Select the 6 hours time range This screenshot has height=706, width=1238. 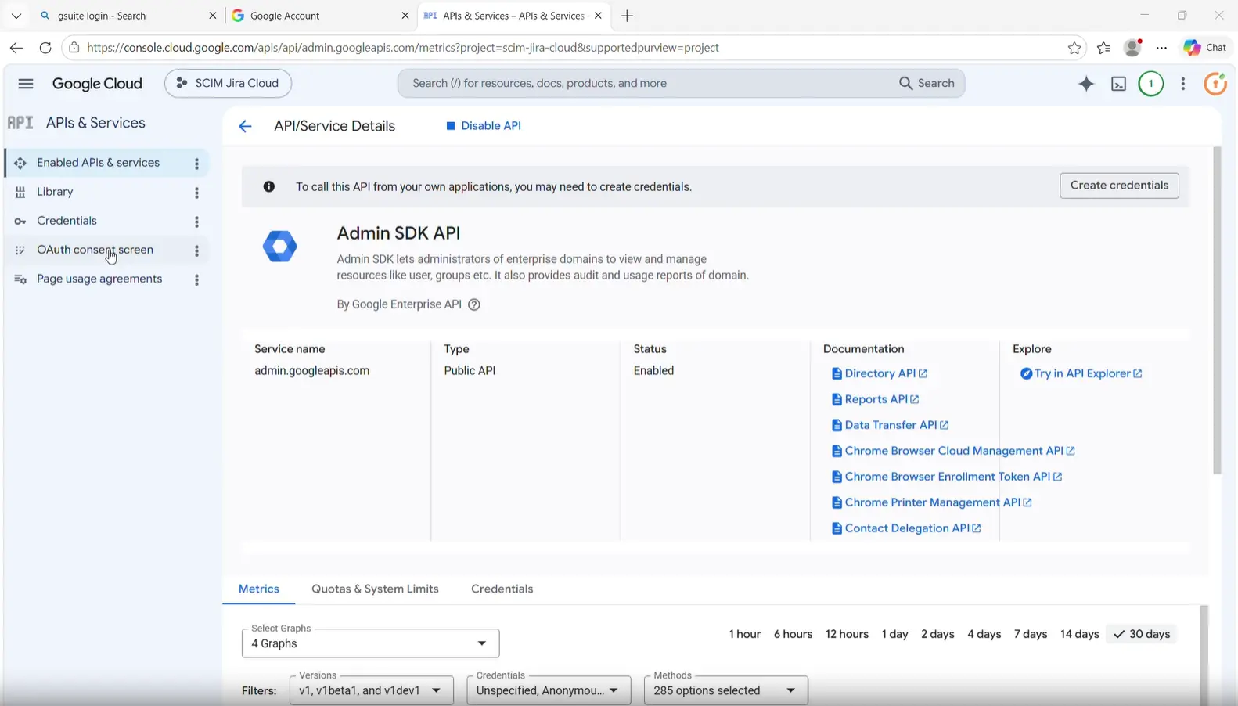pyautogui.click(x=793, y=634)
